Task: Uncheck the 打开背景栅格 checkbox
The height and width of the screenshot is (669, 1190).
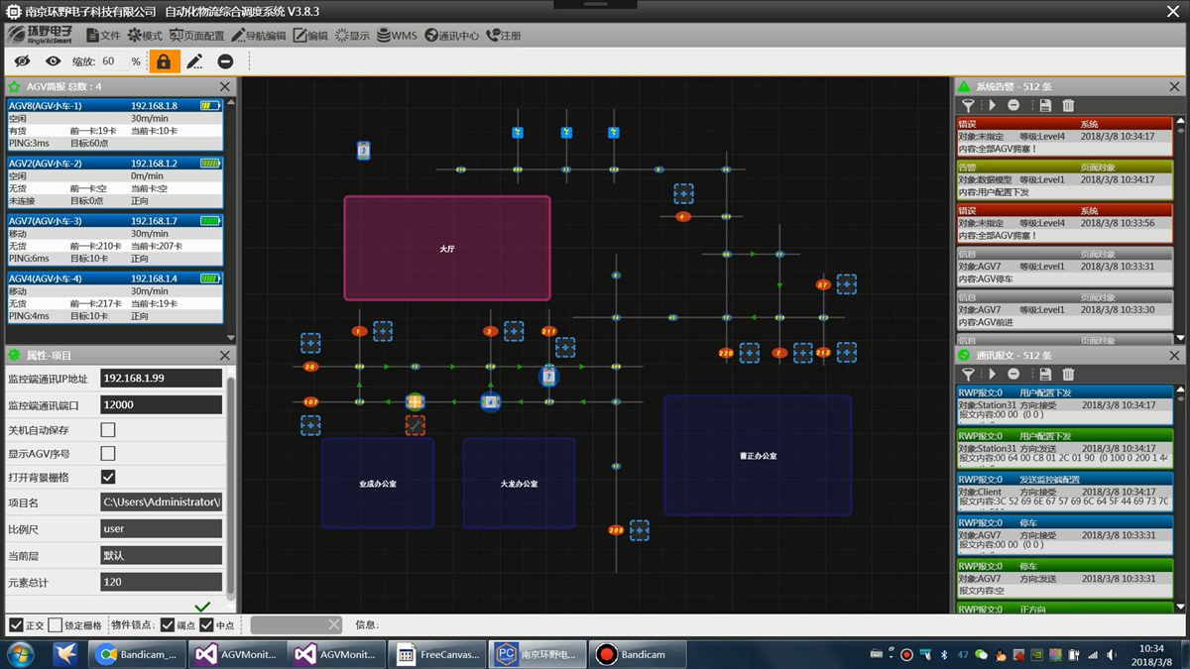Action: pos(108,478)
